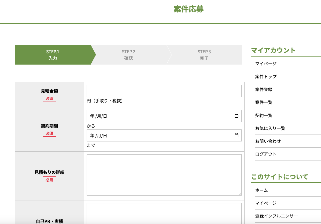Select STEP.2 確認 progress step
Screen dimensions: 321x224
click(x=128, y=55)
